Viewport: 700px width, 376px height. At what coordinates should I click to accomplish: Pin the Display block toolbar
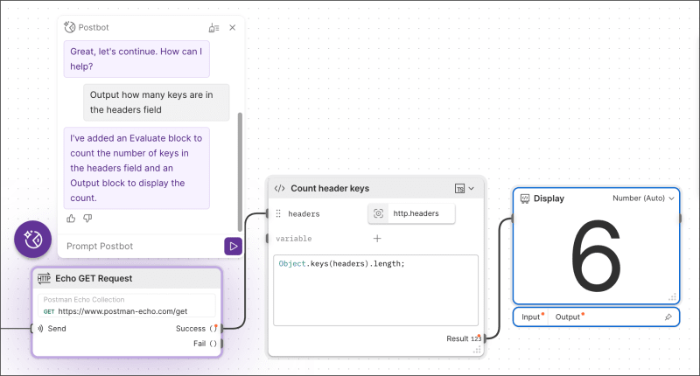coord(668,317)
